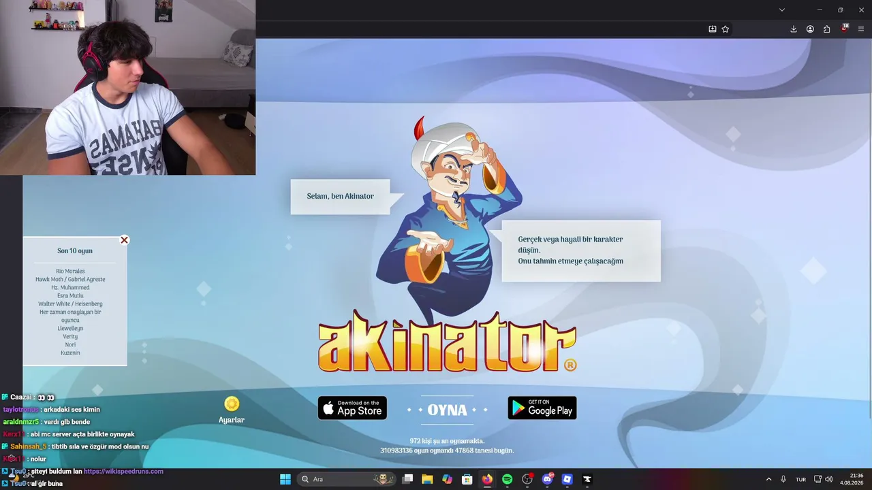Open the browser extensions puzzle icon
This screenshot has height=490, width=872.
[x=827, y=29]
